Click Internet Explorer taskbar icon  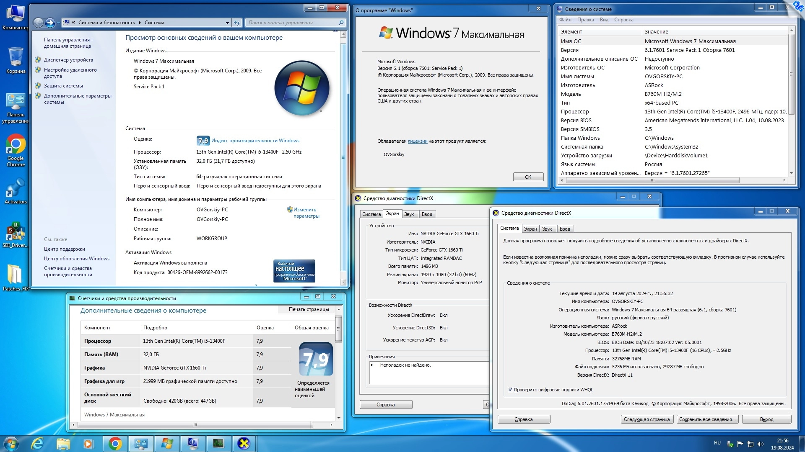pyautogui.click(x=38, y=443)
